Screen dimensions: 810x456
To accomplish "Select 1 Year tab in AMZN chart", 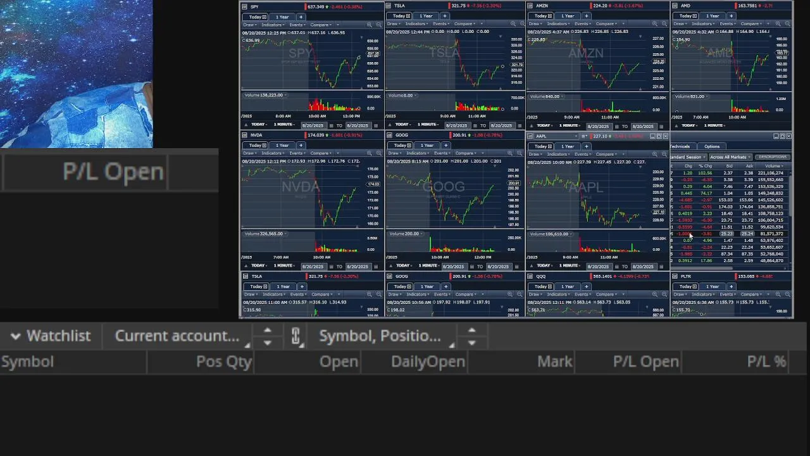I will pyautogui.click(x=568, y=16).
